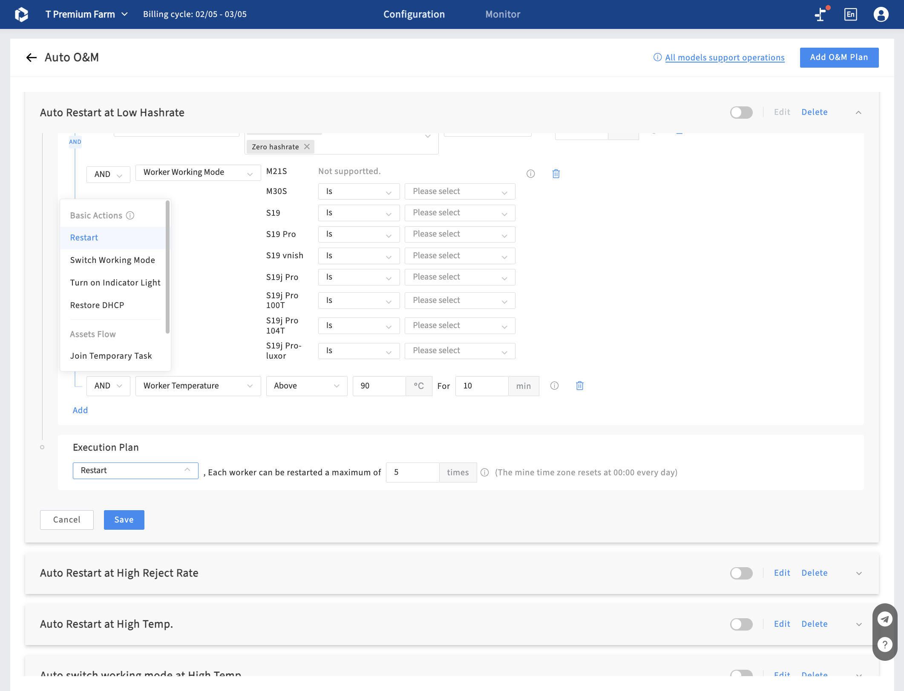Select Turn on Indicator Light action
This screenshot has height=691, width=904.
point(112,283)
